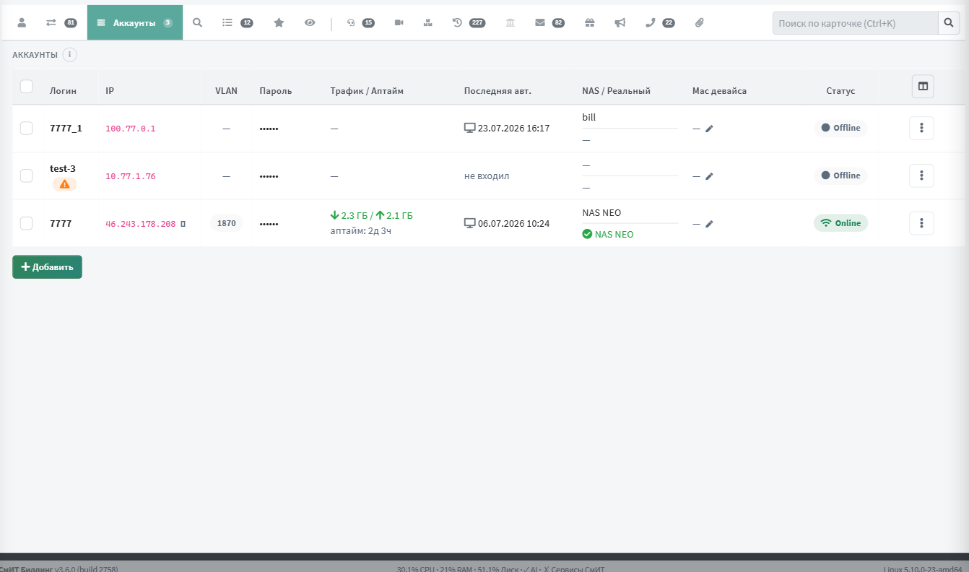The height and width of the screenshot is (572, 969).
Task: Focus the card search input field
Action: pyautogui.click(x=855, y=23)
